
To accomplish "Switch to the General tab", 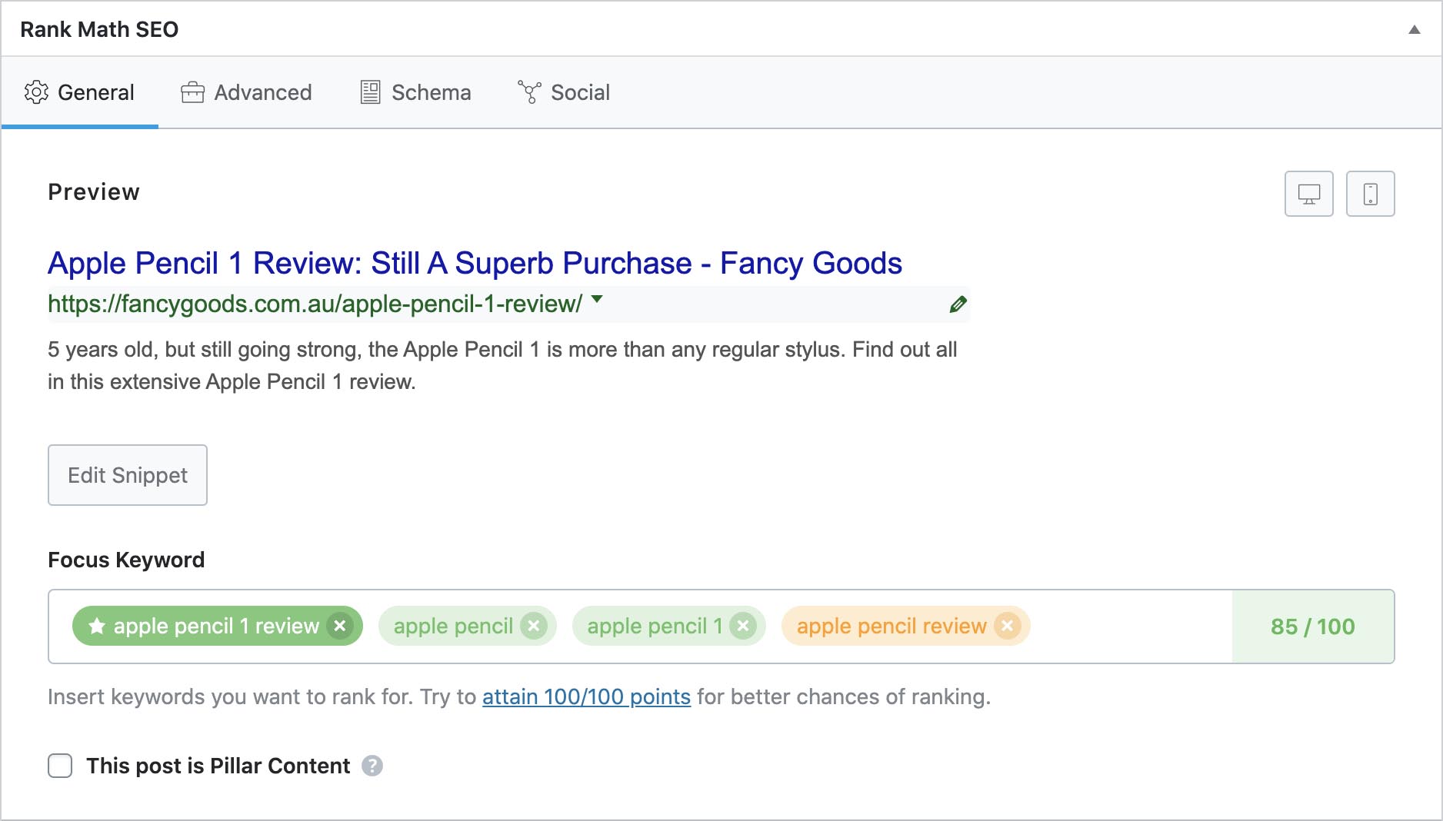I will [x=80, y=92].
